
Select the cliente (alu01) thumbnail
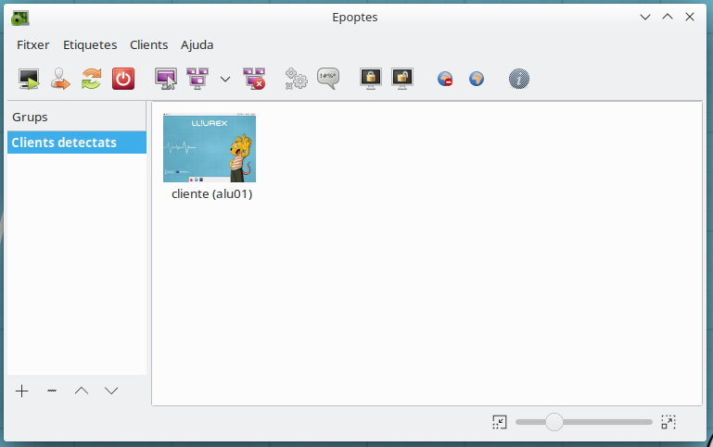210,148
